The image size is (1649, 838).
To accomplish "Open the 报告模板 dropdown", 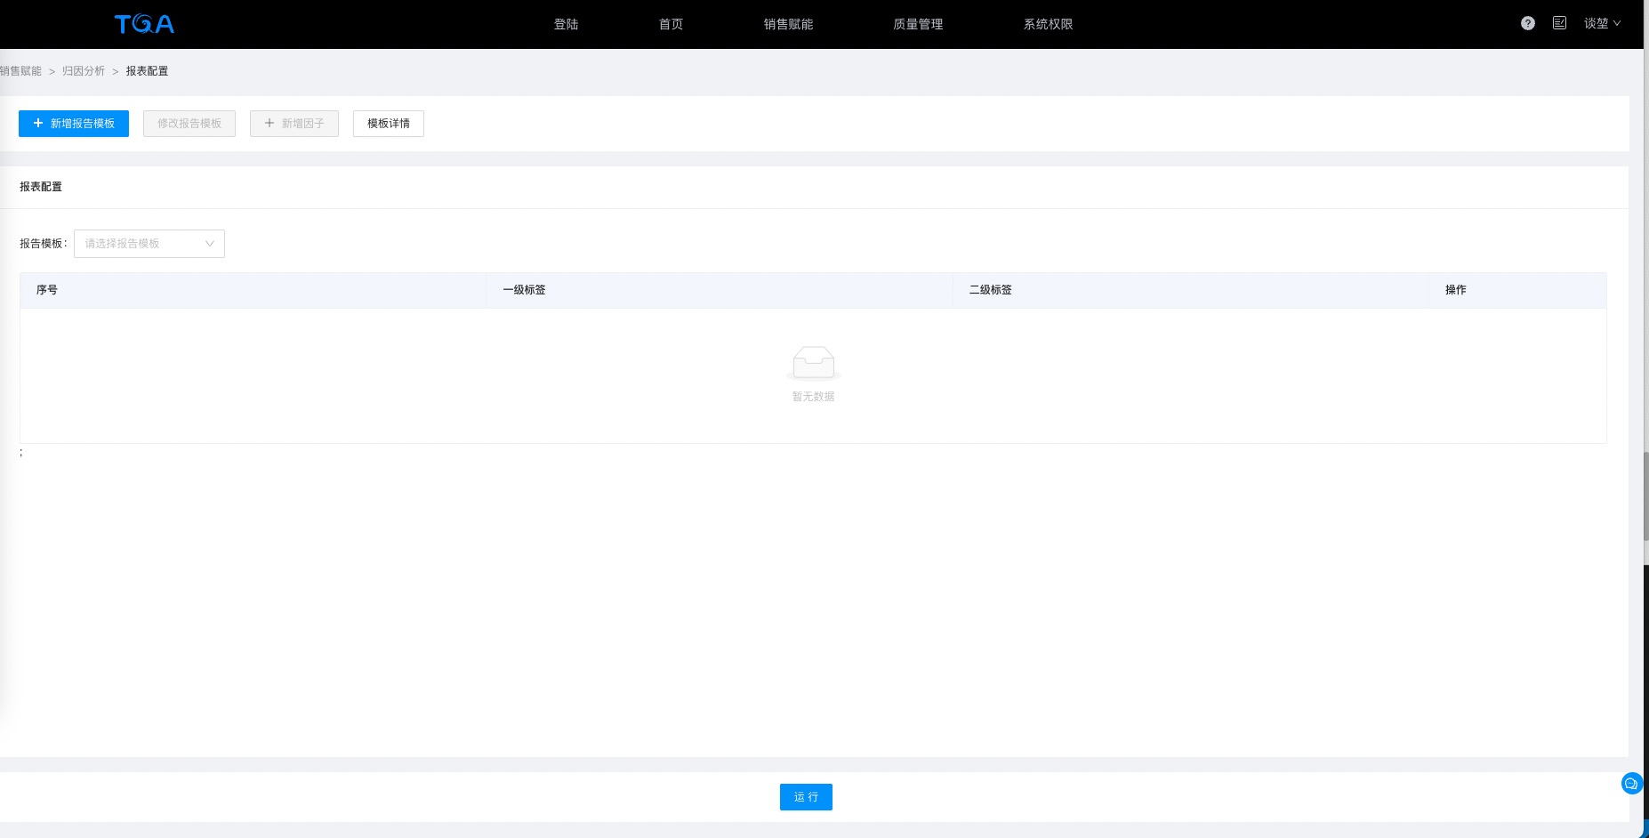I will pyautogui.click(x=149, y=244).
